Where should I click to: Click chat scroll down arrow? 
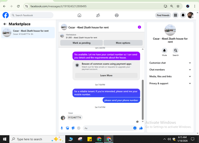(143, 122)
